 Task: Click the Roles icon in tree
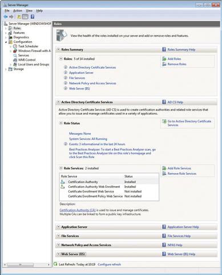[x=10, y=28]
